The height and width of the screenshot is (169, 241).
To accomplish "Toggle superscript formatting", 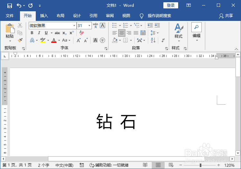I will tap(72, 33).
